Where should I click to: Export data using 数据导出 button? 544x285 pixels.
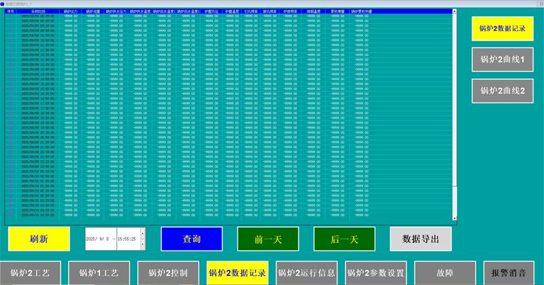pos(420,239)
